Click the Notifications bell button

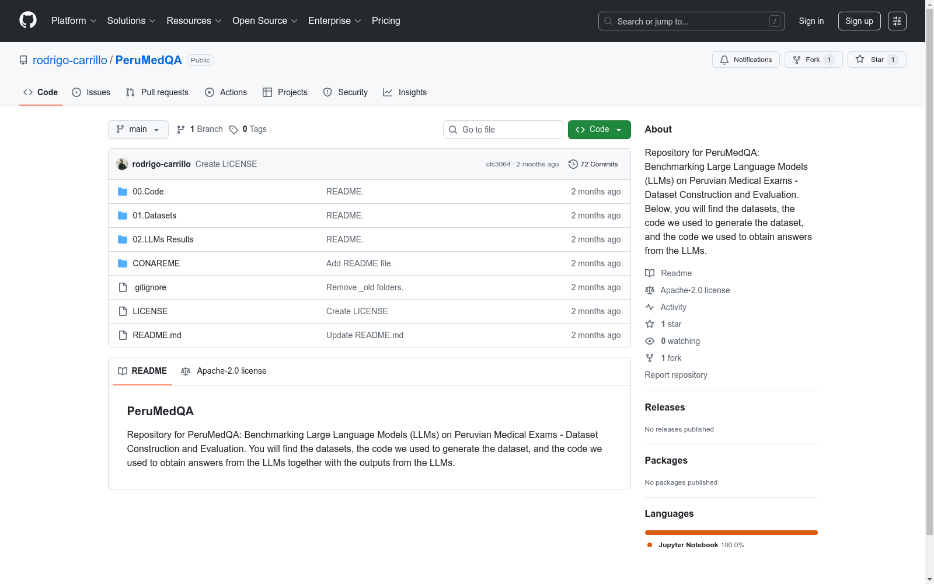tap(745, 60)
